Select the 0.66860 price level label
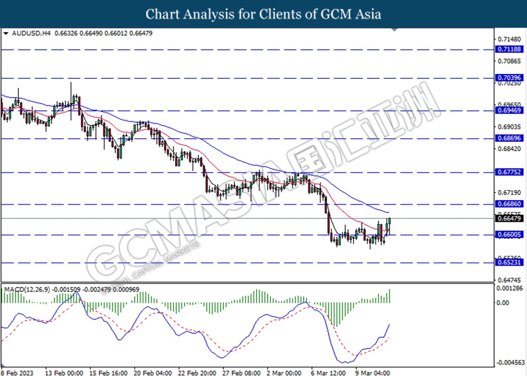 (509, 204)
